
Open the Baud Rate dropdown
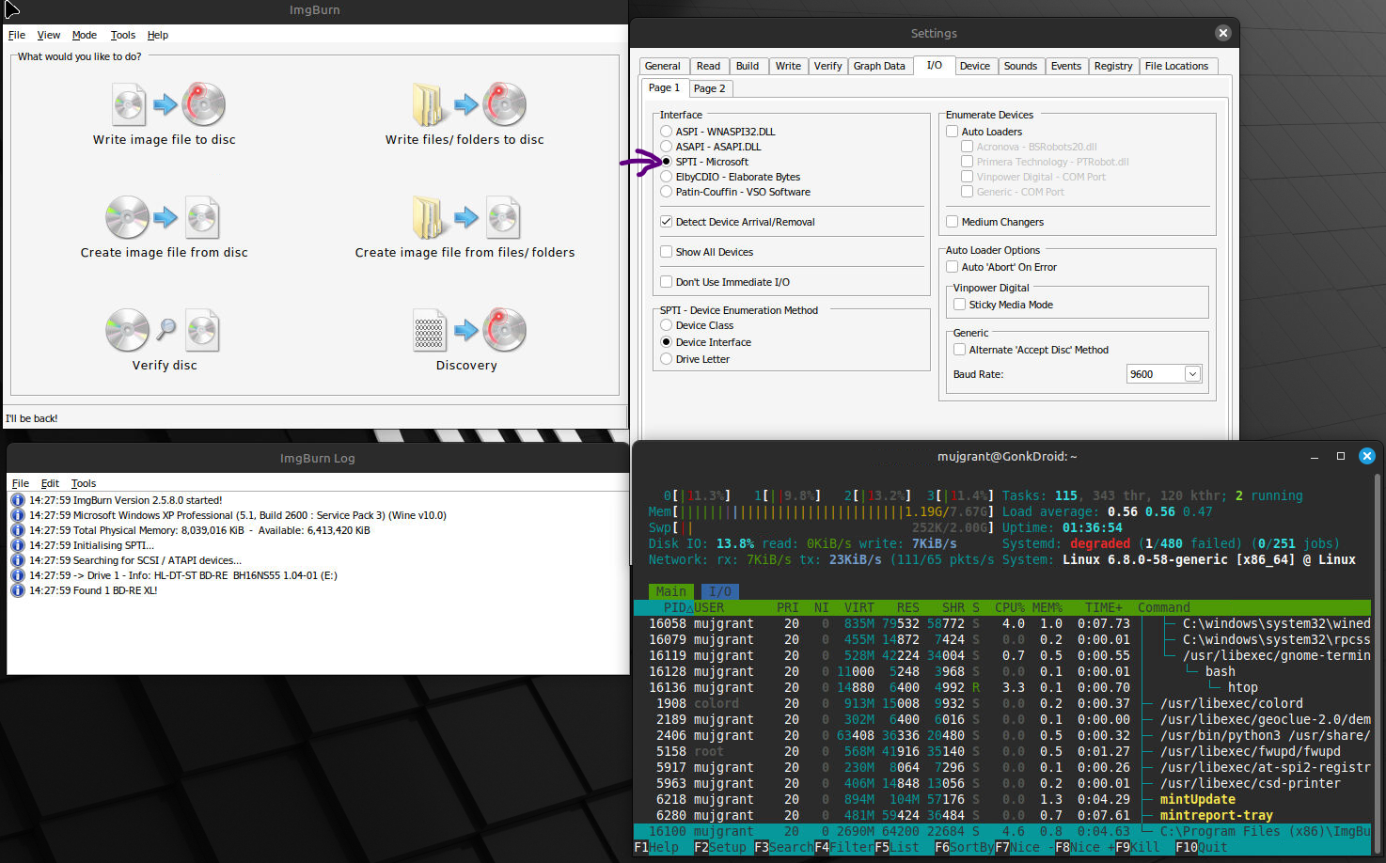click(x=1192, y=374)
